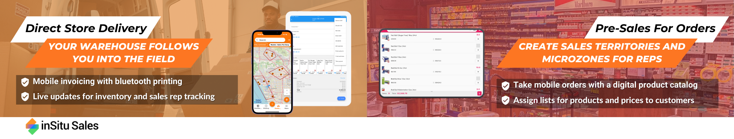Open More in phone bottom navigation
The height and width of the screenshot is (139, 734).
[287, 107]
